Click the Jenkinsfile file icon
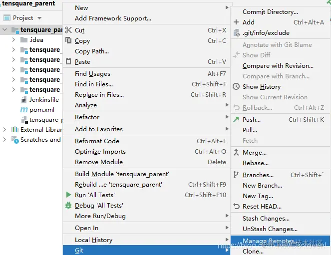Viewport: 331px width, 255px height. tap(24, 99)
